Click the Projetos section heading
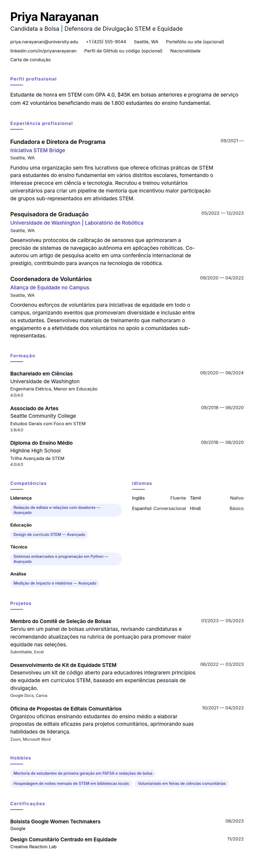The height and width of the screenshot is (860, 254). [21, 603]
